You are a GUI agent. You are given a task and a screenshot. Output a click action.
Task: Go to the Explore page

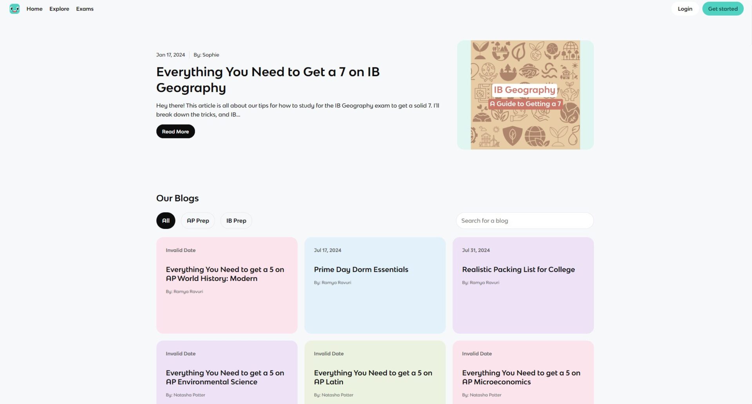[59, 9]
